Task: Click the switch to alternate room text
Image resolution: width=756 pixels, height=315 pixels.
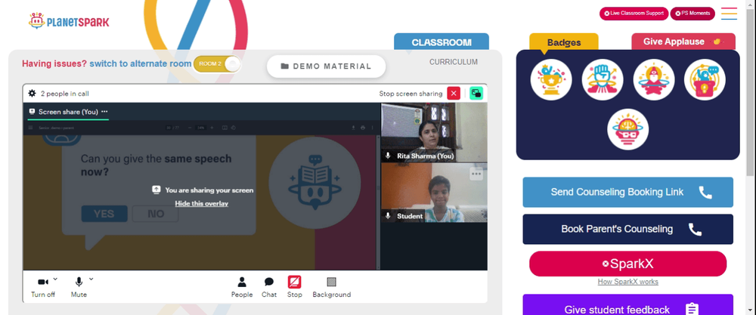Action: [141, 63]
